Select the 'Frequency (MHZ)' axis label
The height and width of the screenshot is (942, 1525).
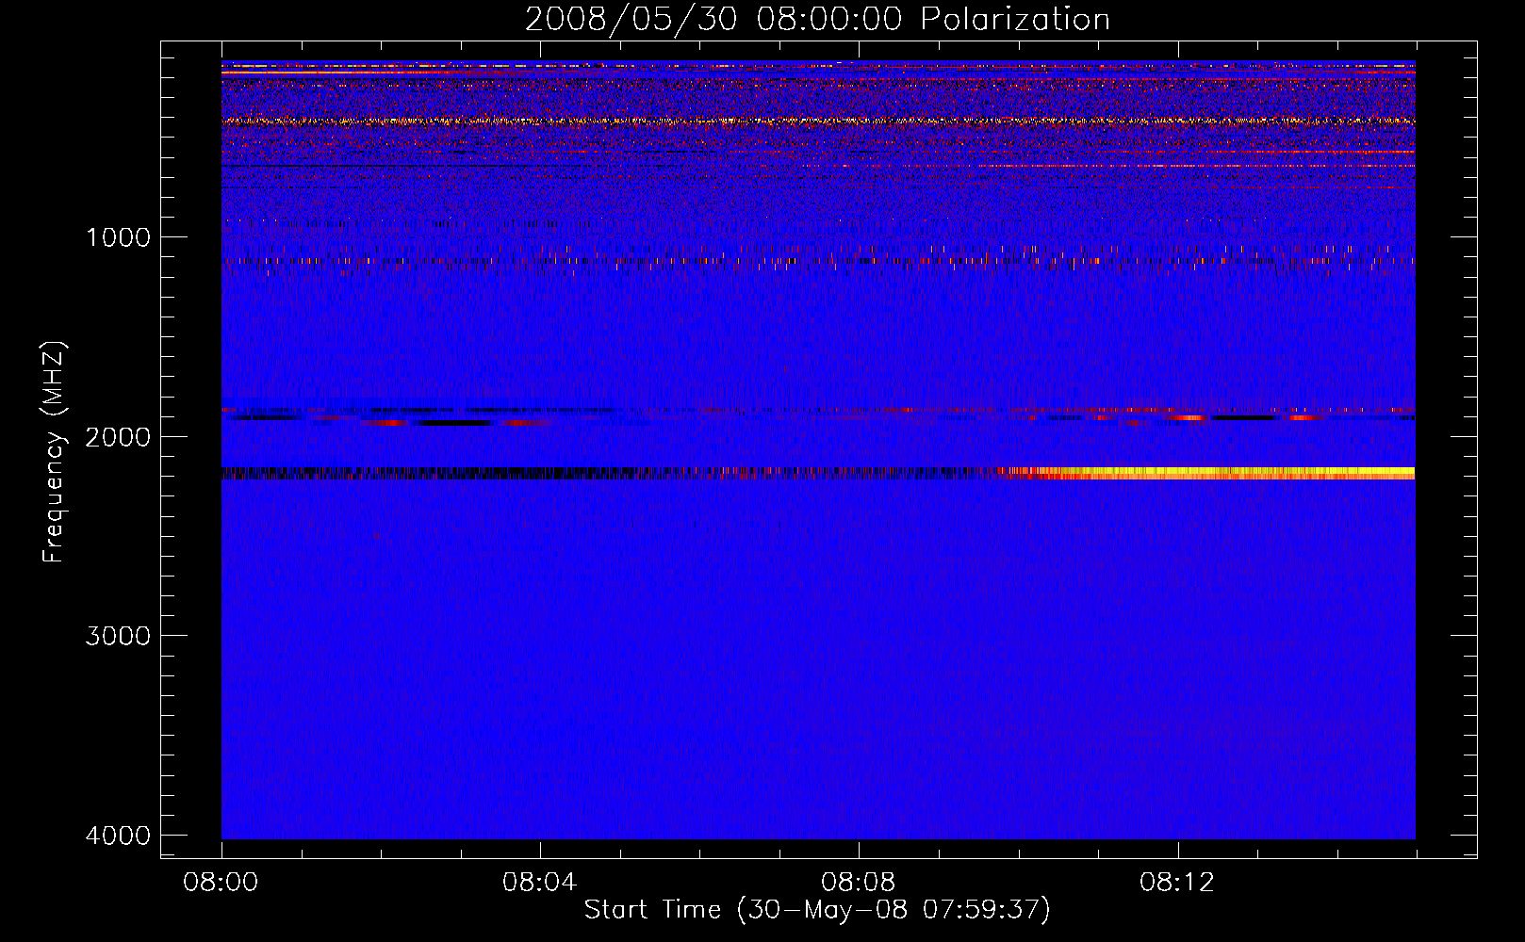coord(53,452)
